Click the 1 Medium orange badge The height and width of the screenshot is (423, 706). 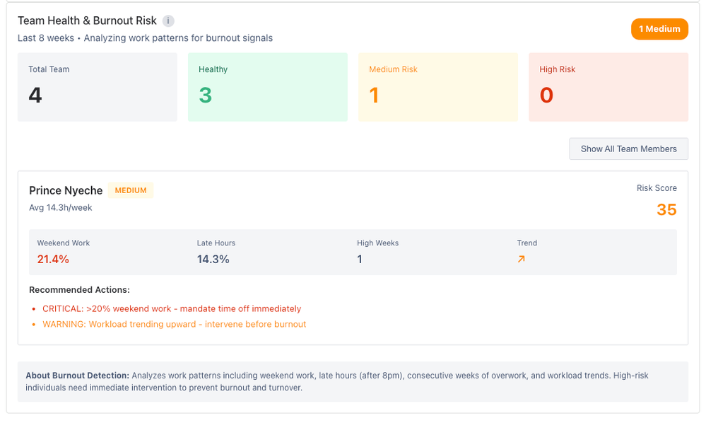point(659,29)
